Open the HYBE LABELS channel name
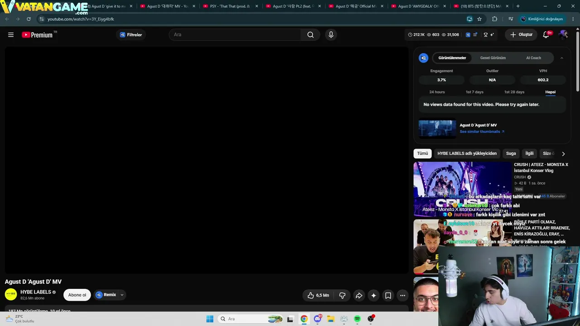Image resolution: width=580 pixels, height=326 pixels. (x=36, y=292)
